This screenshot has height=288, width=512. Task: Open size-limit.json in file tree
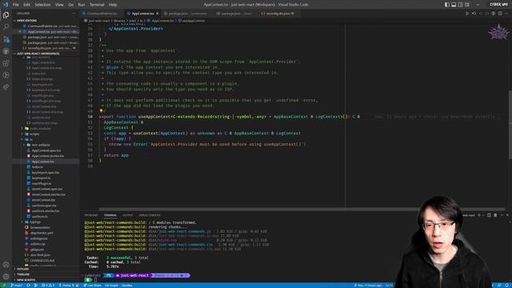coord(40,254)
